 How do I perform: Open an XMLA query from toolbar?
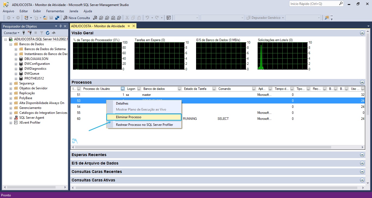(113, 18)
